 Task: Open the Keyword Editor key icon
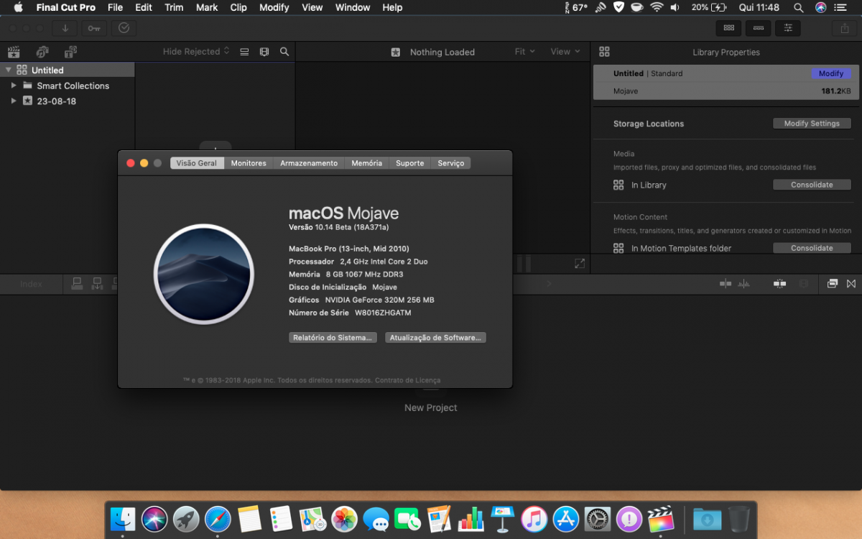94,28
